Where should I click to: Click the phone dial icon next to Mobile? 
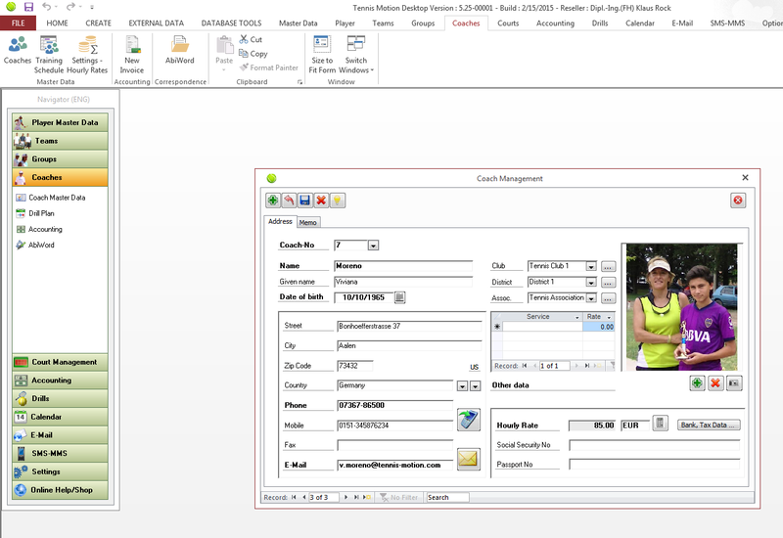pyautogui.click(x=469, y=419)
